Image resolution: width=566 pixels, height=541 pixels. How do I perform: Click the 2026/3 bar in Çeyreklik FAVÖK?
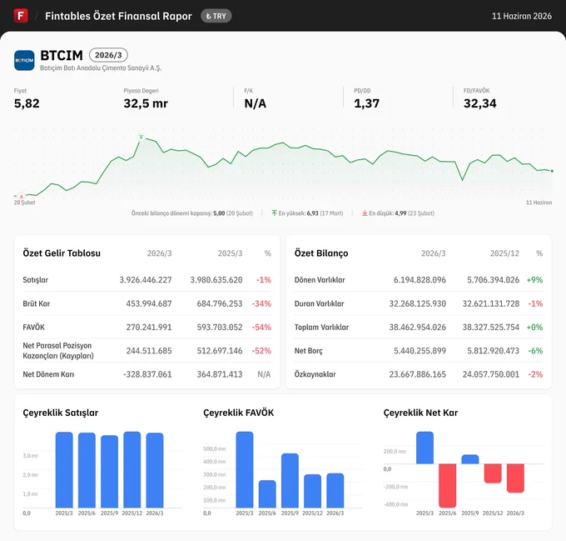(335, 490)
